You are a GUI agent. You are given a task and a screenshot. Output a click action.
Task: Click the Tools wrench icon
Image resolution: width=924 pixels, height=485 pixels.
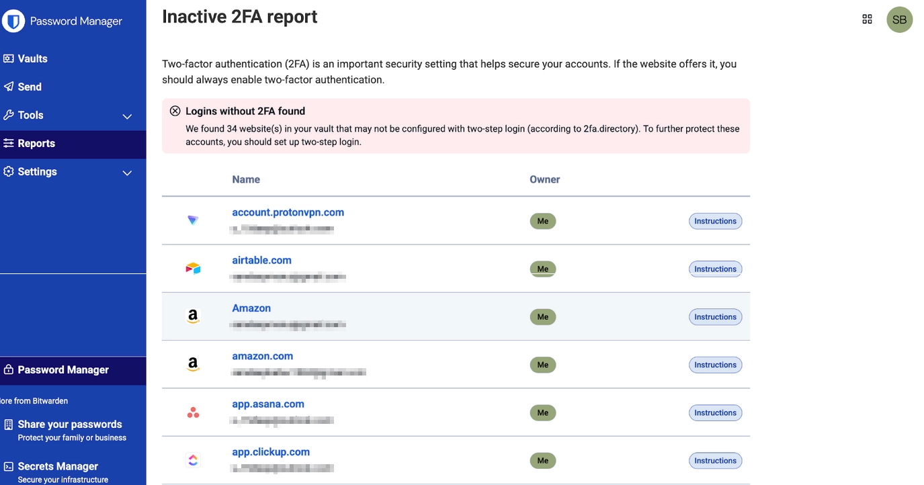point(9,115)
